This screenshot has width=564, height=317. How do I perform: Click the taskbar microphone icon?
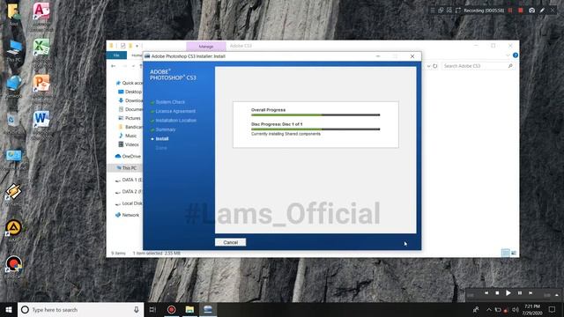click(137, 309)
